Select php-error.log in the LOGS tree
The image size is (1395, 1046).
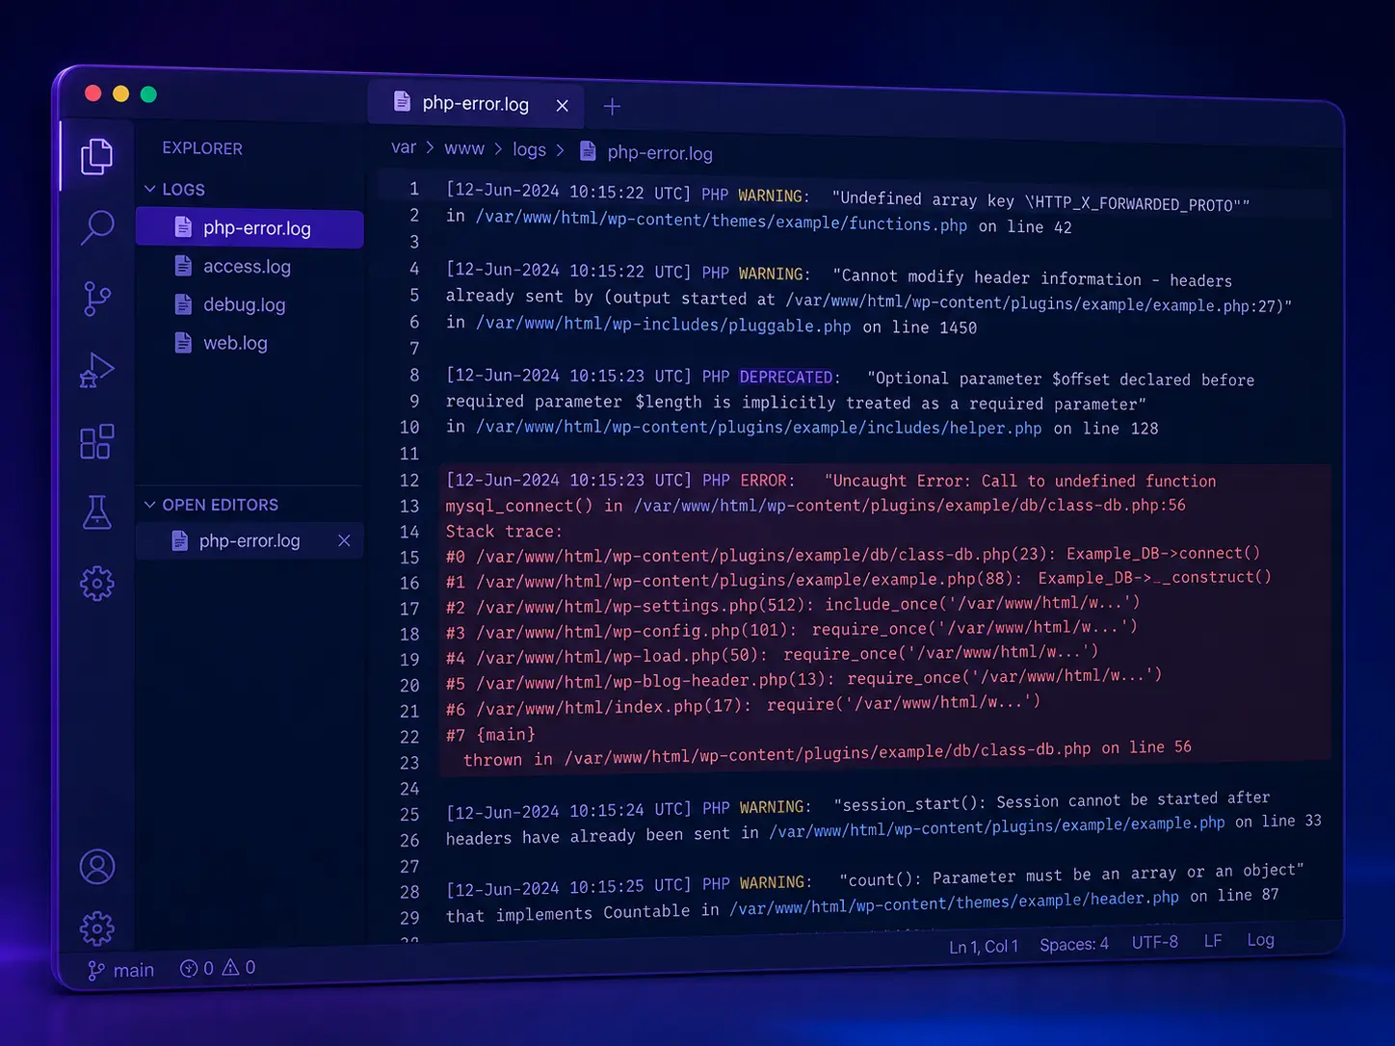[x=250, y=228]
